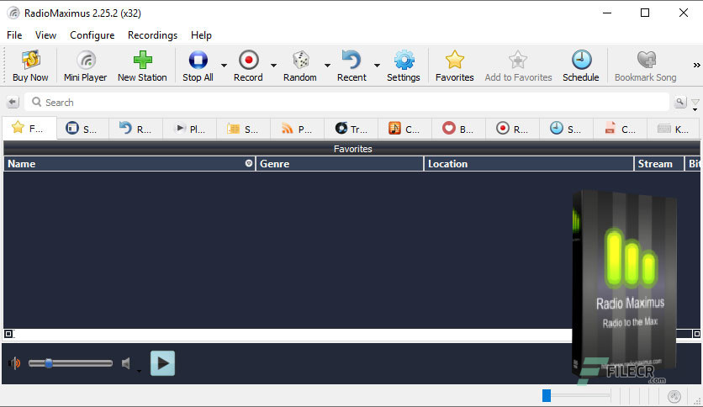Switch to the RSS podcast tab

(297, 129)
